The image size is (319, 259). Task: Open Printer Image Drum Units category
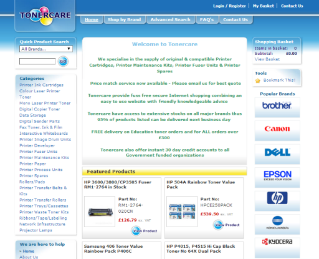pyautogui.click(x=45, y=139)
